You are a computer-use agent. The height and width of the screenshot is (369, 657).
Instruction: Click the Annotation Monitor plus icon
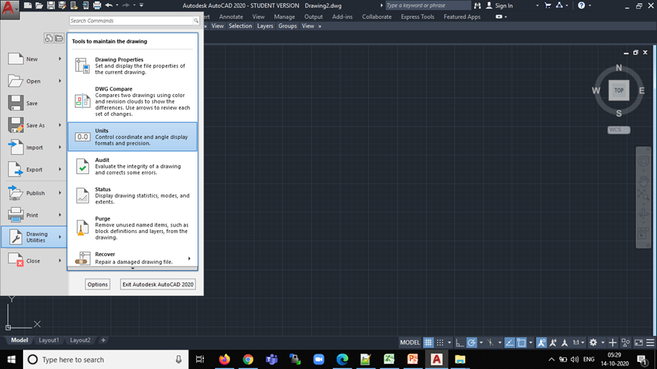(x=613, y=343)
